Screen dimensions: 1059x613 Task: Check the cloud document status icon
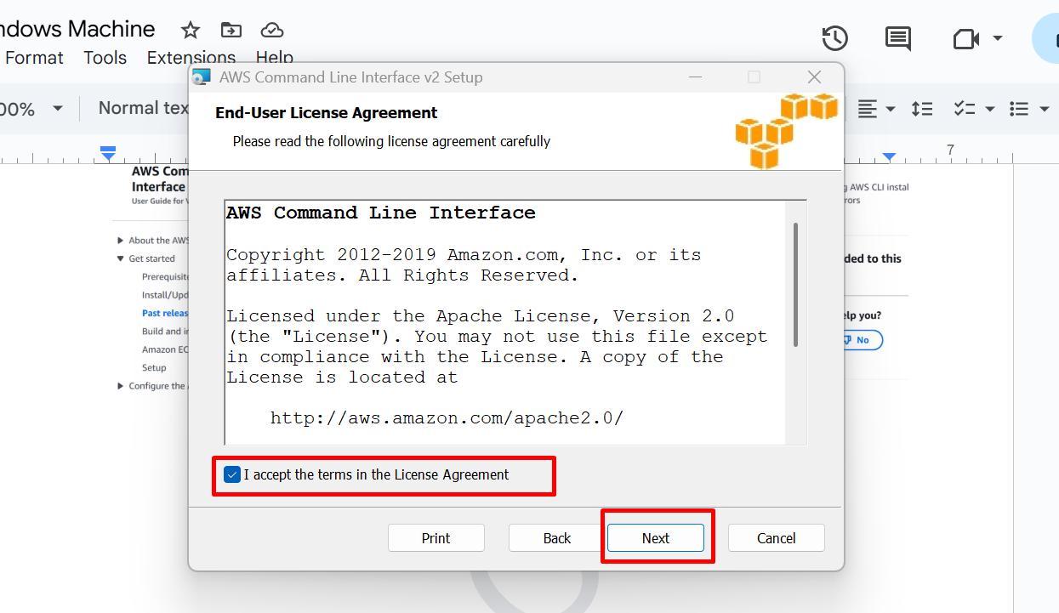[272, 31]
